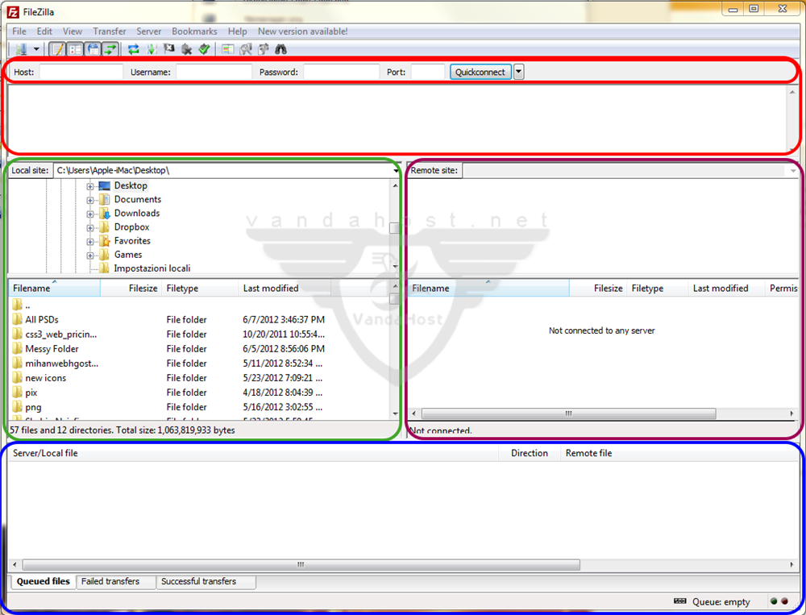Expand the Dropbox tree node
Screen dimensions: 806x615
[x=90, y=228]
